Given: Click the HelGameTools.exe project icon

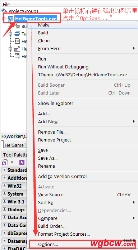Looking at the screenshot, I should click(10, 19).
